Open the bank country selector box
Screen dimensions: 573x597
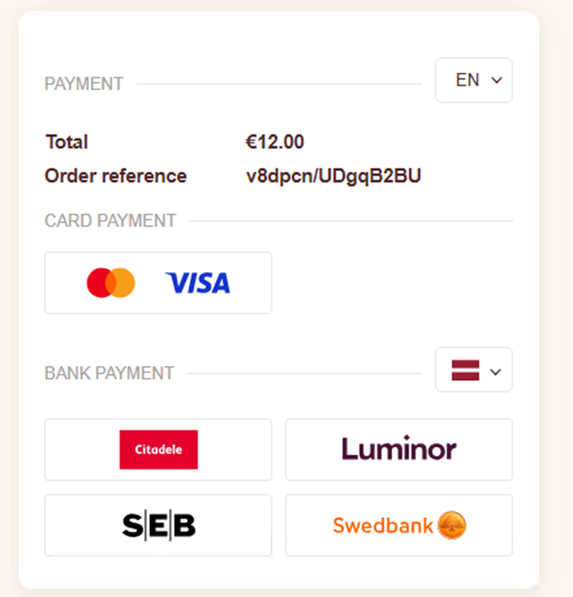[474, 369]
